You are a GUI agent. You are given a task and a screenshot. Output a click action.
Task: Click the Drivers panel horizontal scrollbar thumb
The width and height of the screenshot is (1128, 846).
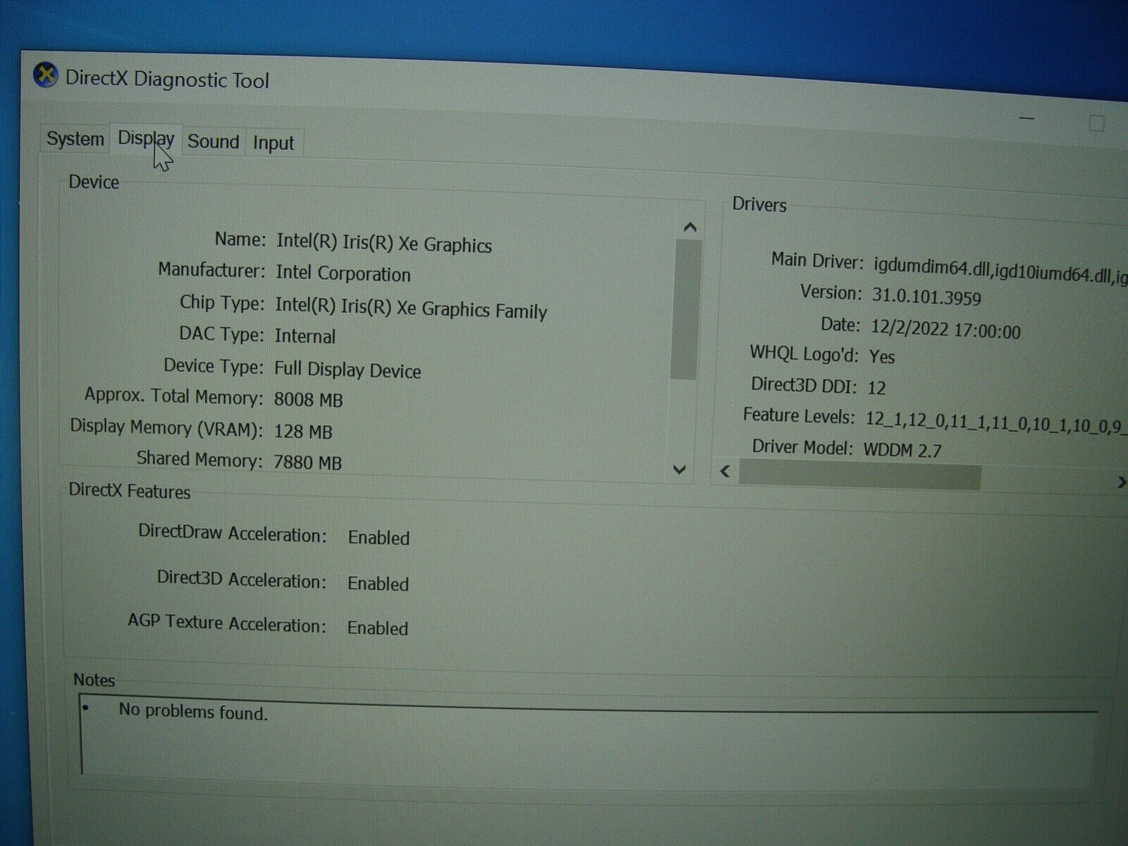coord(859,476)
